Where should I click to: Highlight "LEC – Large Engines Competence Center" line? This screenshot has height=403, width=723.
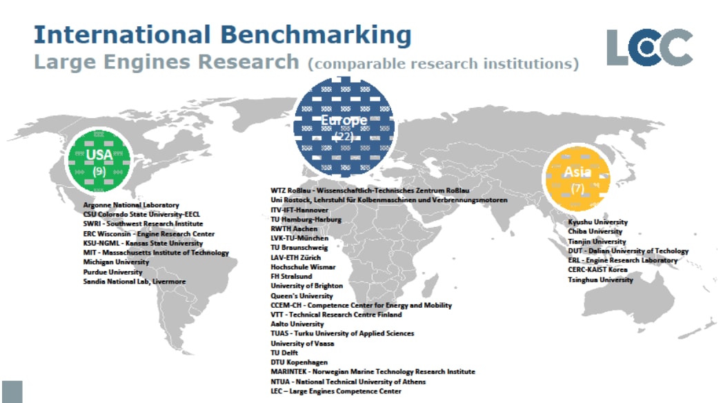pyautogui.click(x=336, y=391)
